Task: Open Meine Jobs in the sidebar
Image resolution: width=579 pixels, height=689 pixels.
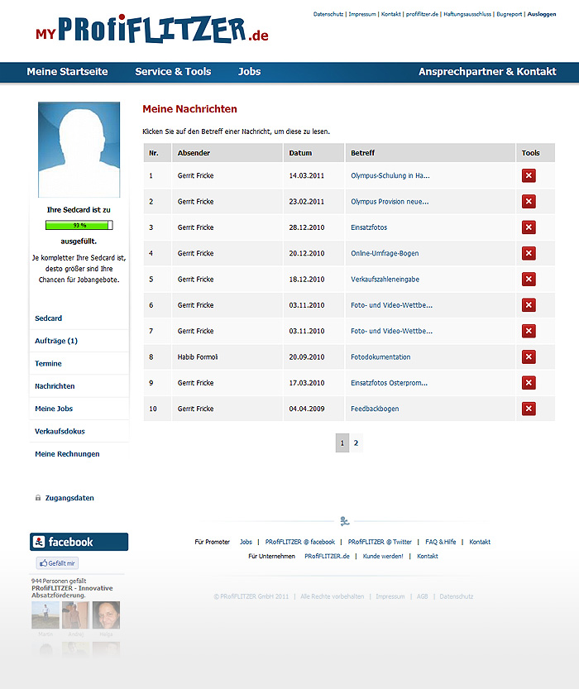Action: pos(54,409)
